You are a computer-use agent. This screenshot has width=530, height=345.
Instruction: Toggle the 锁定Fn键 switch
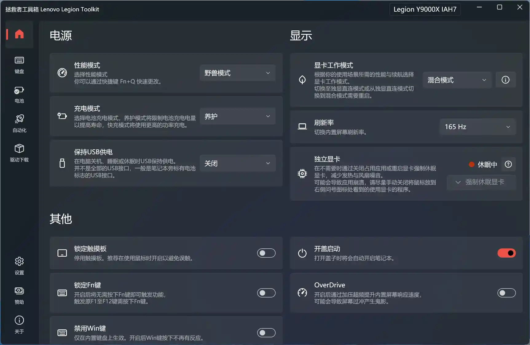tap(266, 293)
